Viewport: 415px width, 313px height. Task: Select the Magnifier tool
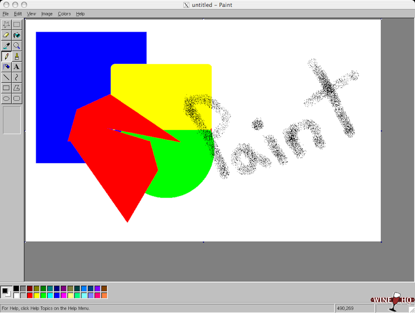pos(16,45)
